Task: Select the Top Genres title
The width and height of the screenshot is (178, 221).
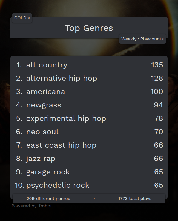Action: coord(89,28)
